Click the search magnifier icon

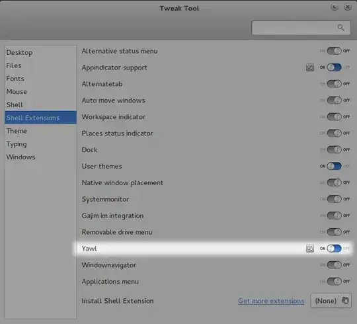tap(340, 28)
